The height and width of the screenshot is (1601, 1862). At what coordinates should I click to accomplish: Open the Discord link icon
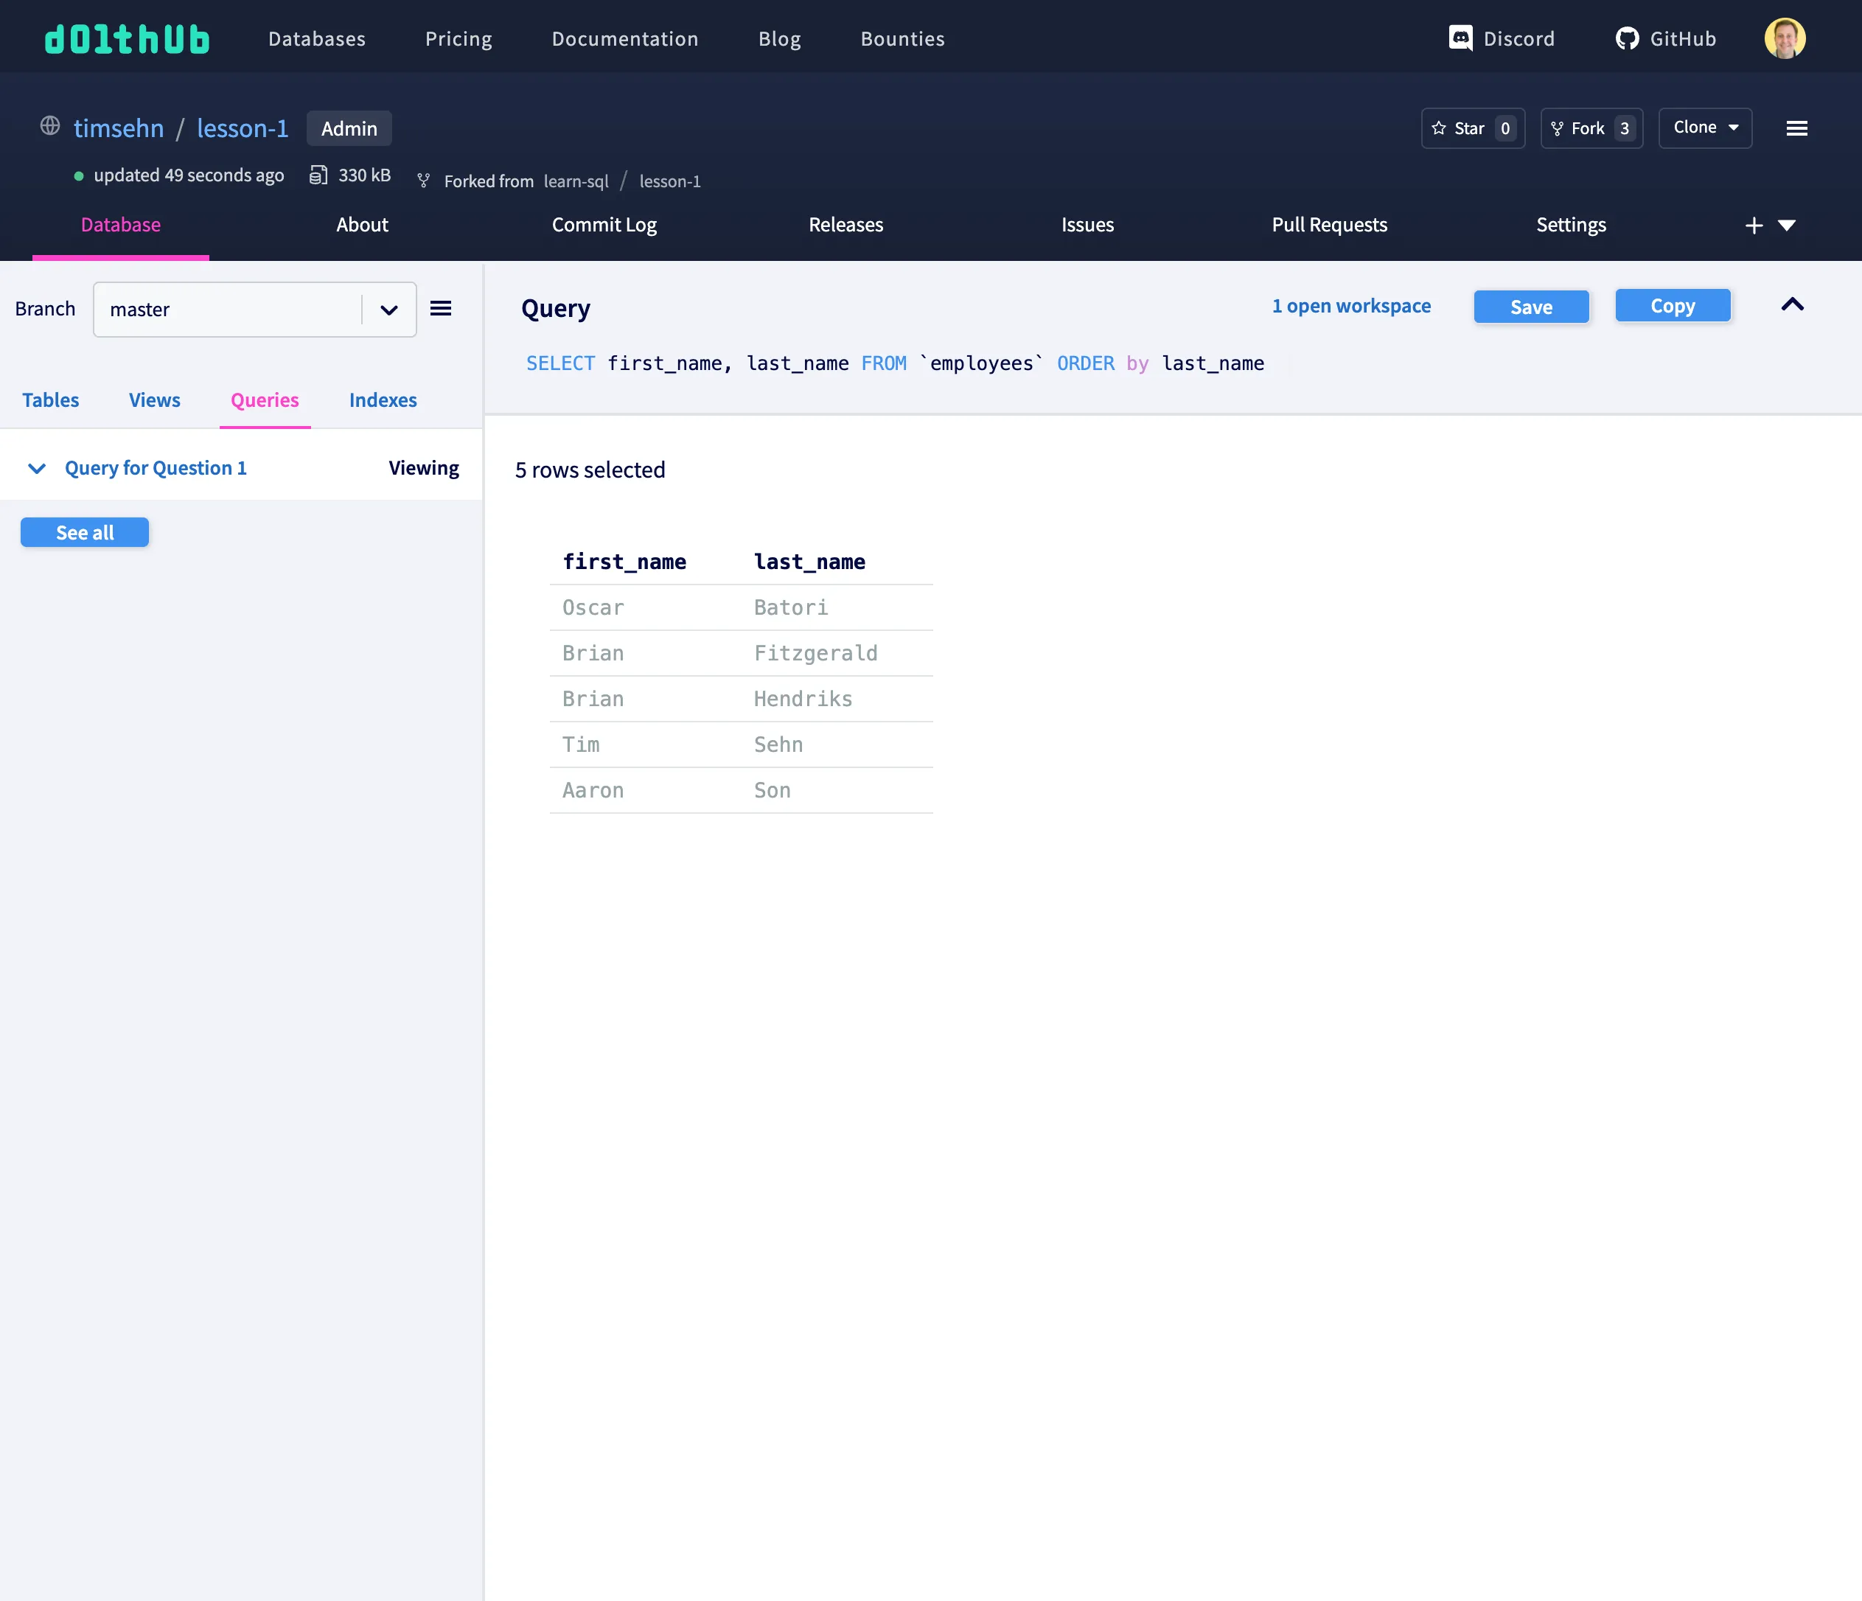coord(1460,38)
